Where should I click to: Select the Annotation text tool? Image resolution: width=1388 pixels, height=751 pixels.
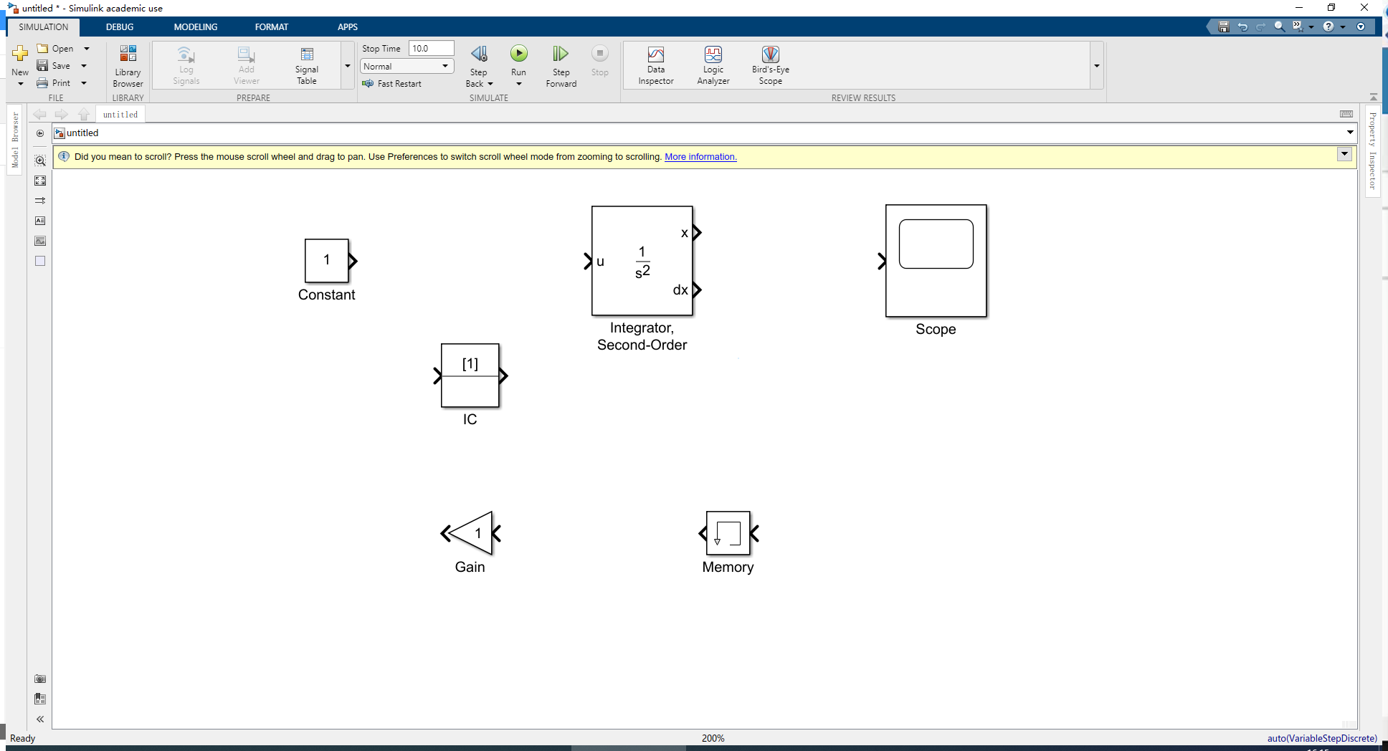40,221
